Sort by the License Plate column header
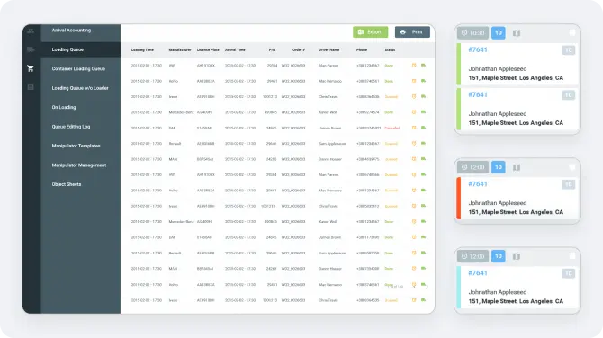603x338 pixels. coord(208,50)
